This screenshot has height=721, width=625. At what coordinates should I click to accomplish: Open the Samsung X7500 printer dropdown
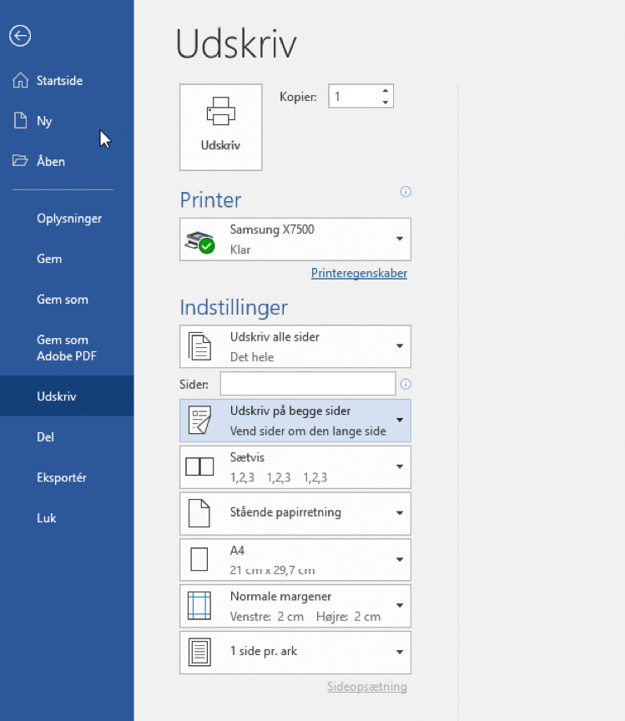pyautogui.click(x=295, y=239)
